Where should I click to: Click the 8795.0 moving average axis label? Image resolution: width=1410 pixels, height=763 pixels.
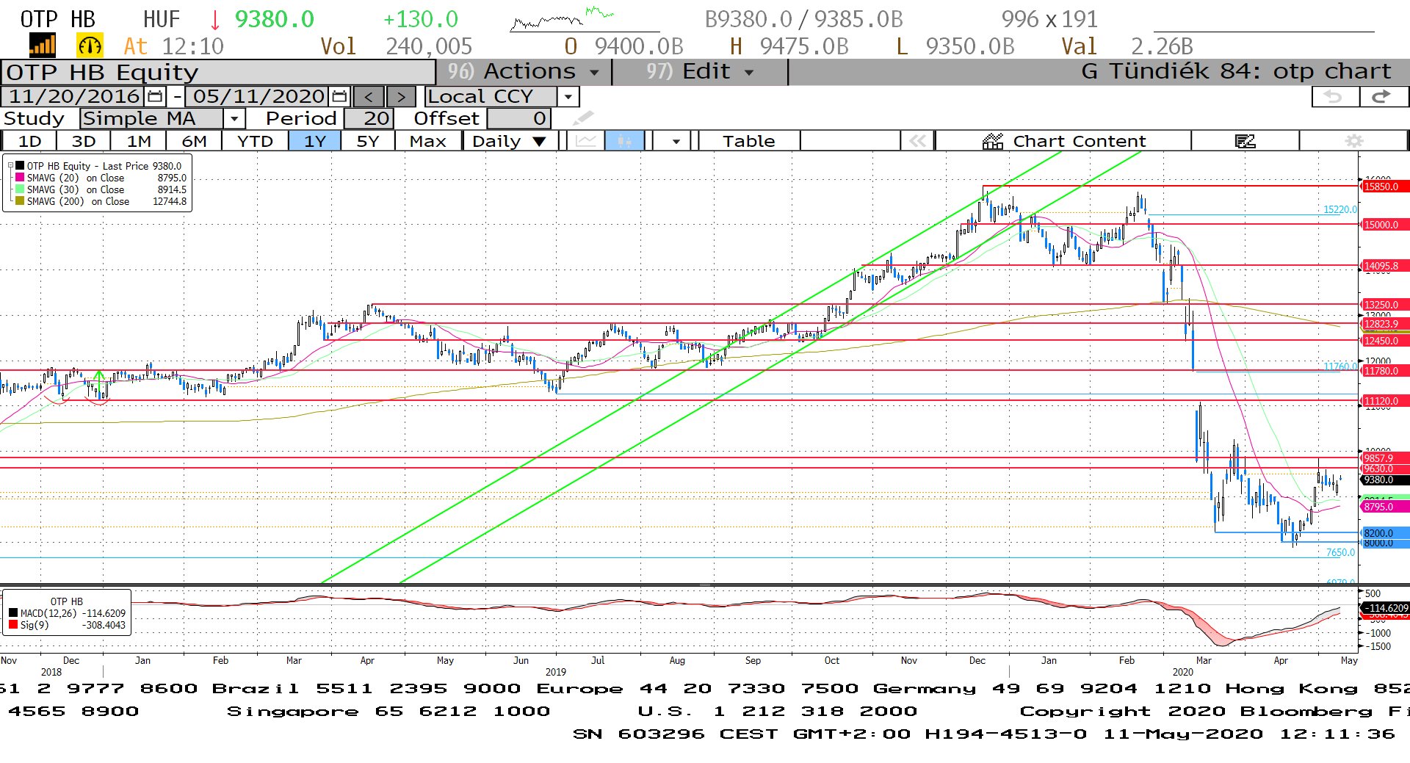coord(1384,507)
